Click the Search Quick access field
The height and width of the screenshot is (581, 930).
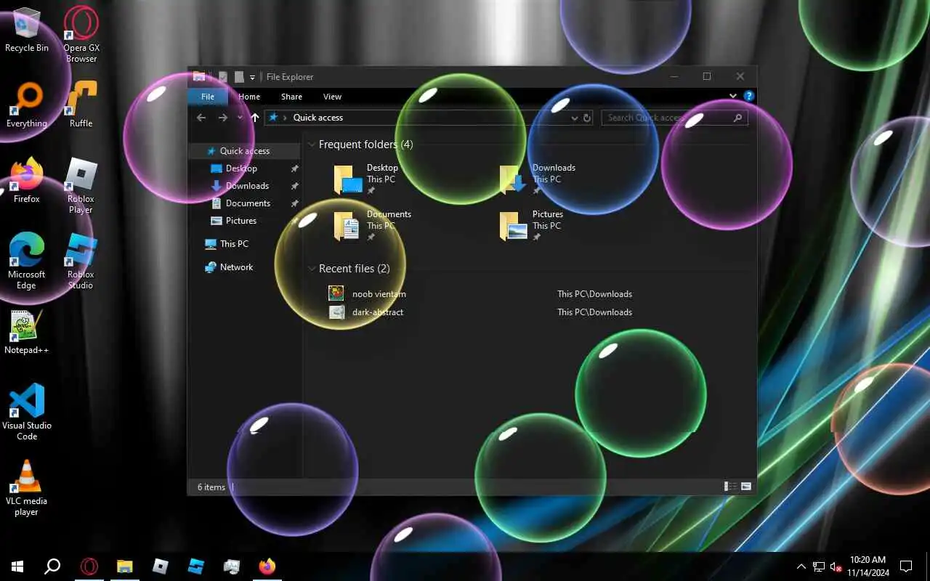674,118
